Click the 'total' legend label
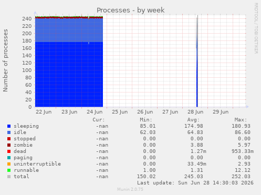 (22, 177)
